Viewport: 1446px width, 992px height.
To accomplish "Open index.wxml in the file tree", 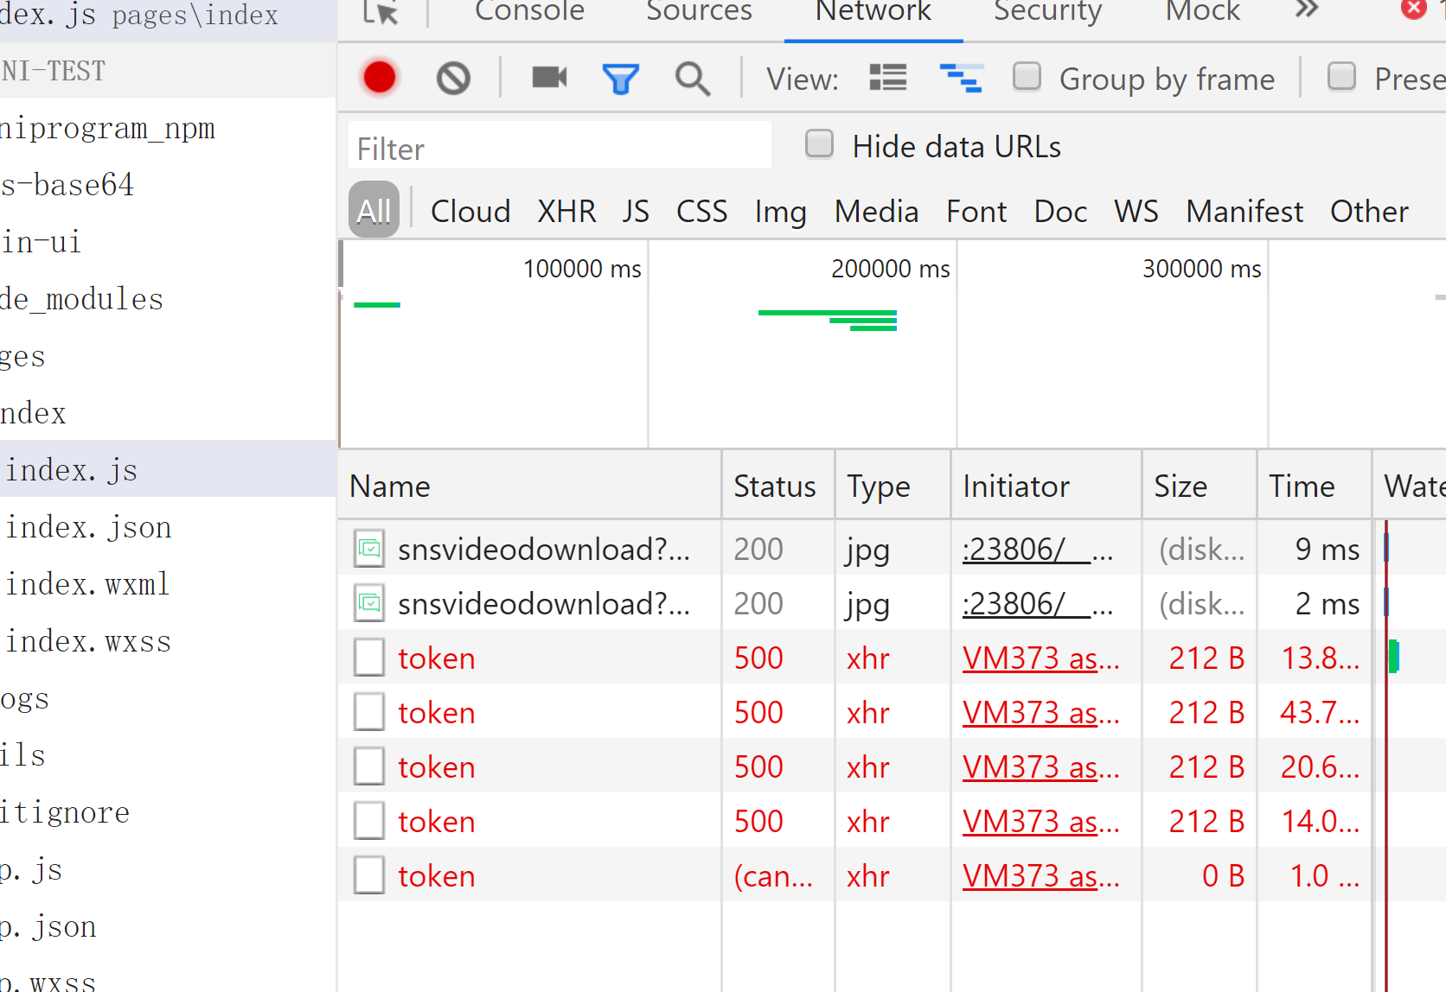I will click(87, 584).
